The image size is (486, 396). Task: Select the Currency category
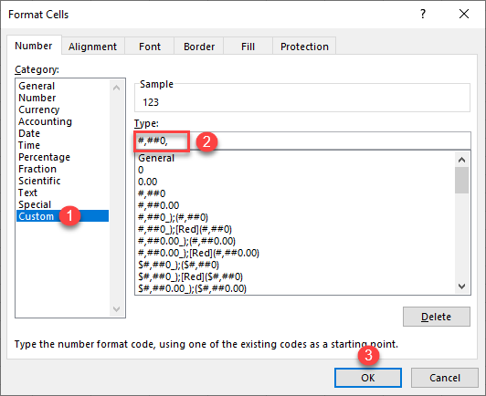[38, 109]
